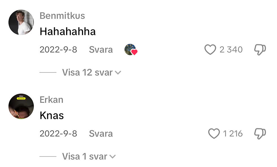This screenshot has width=277, height=167.
Task: Open Benmitkus's profile picture
Action: [x=21, y=21]
